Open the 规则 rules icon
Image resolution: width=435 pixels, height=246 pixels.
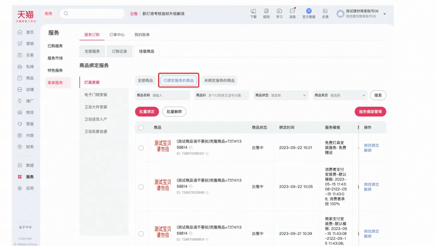(x=266, y=11)
